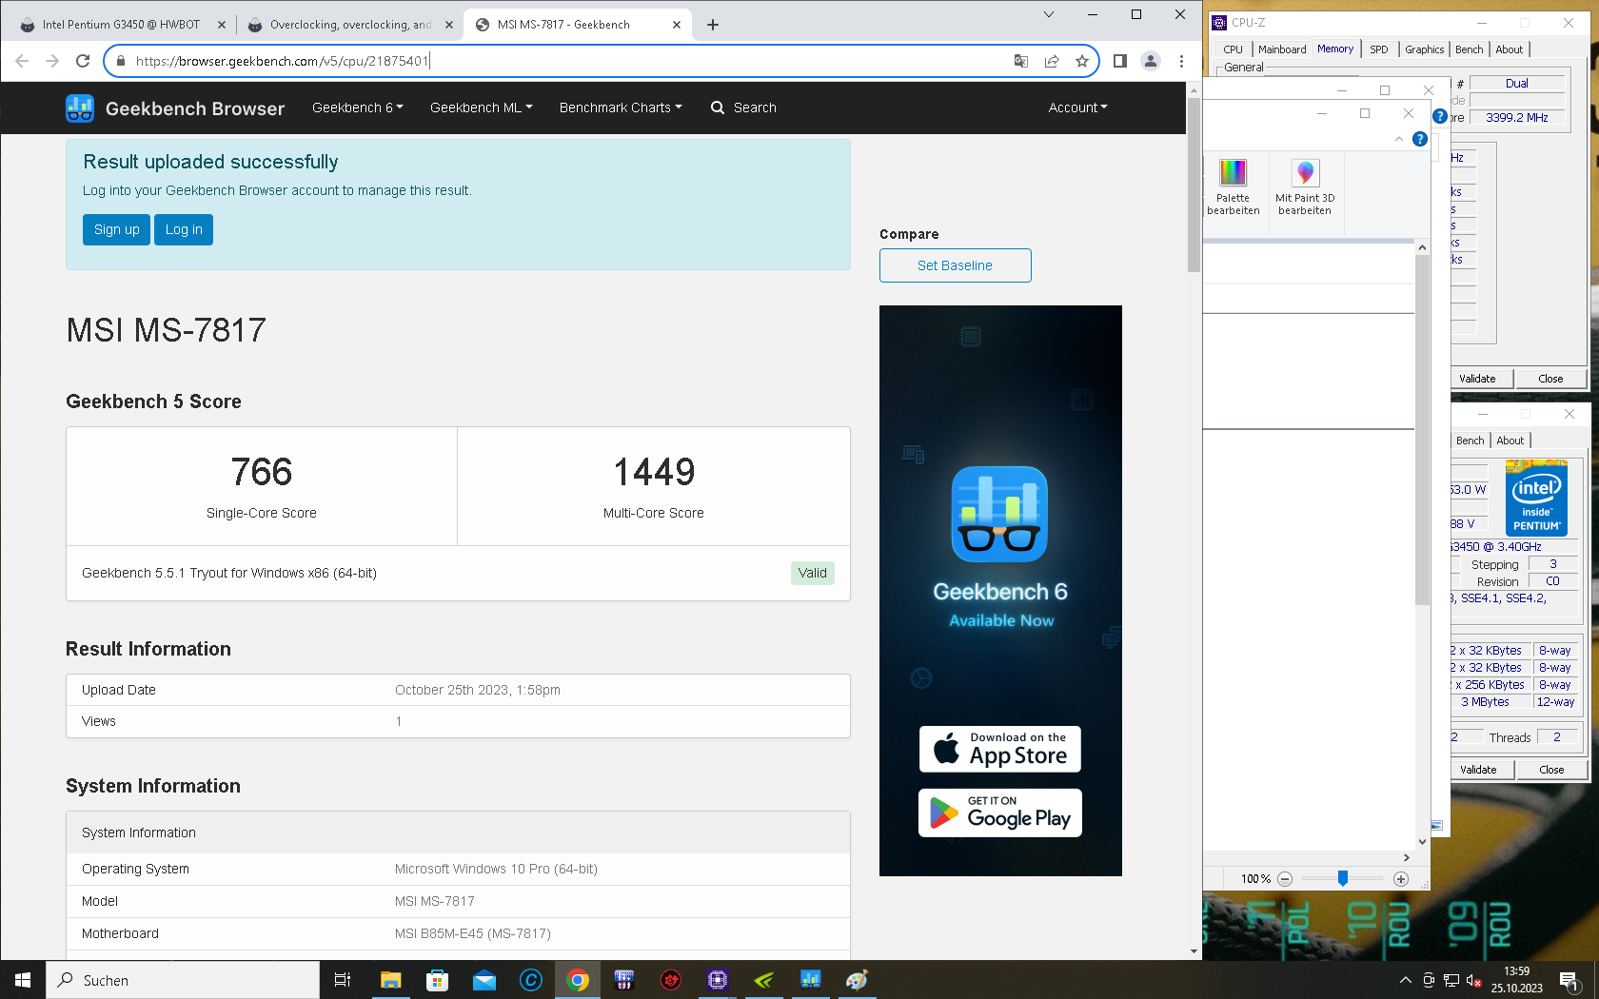The image size is (1599, 999).
Task: Open the Chrome three-dot menu
Action: [x=1181, y=61]
